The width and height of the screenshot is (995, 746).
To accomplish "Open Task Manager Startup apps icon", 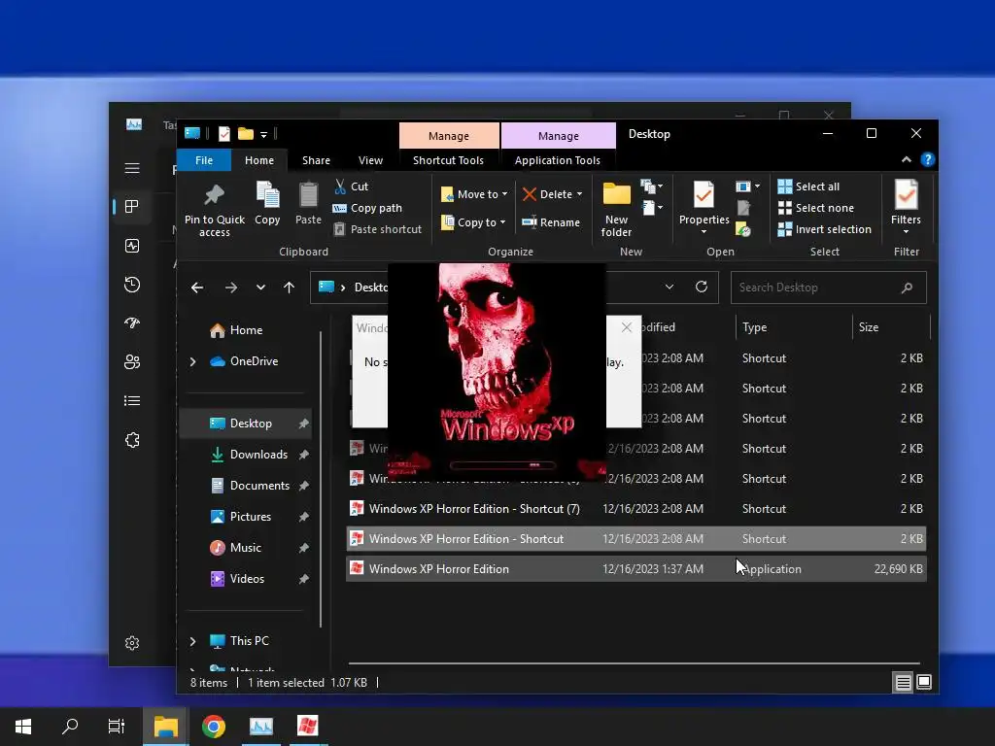I will click(x=132, y=322).
